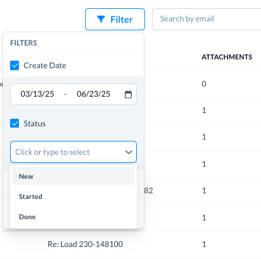The height and width of the screenshot is (259, 261).
Task: Edit the start date 03/13/25
Action: [x=37, y=94]
